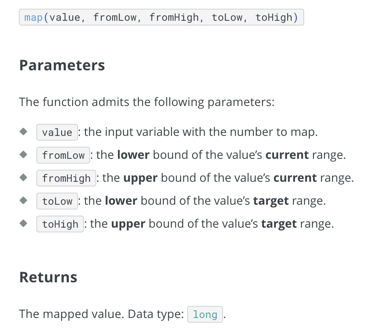Click the diamond bullet beside toHigh
365x330 pixels.
[23, 223]
